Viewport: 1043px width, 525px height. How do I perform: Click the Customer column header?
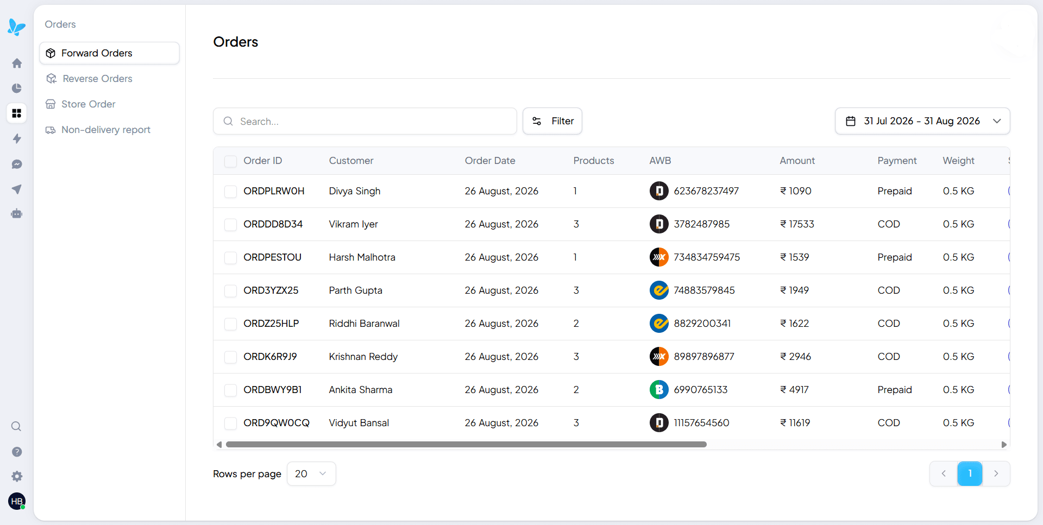(351, 161)
